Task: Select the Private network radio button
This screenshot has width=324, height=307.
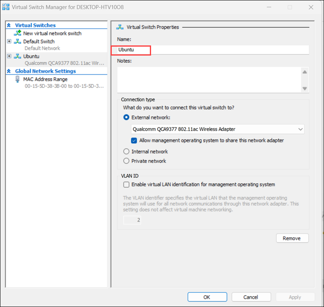Action: (x=126, y=161)
